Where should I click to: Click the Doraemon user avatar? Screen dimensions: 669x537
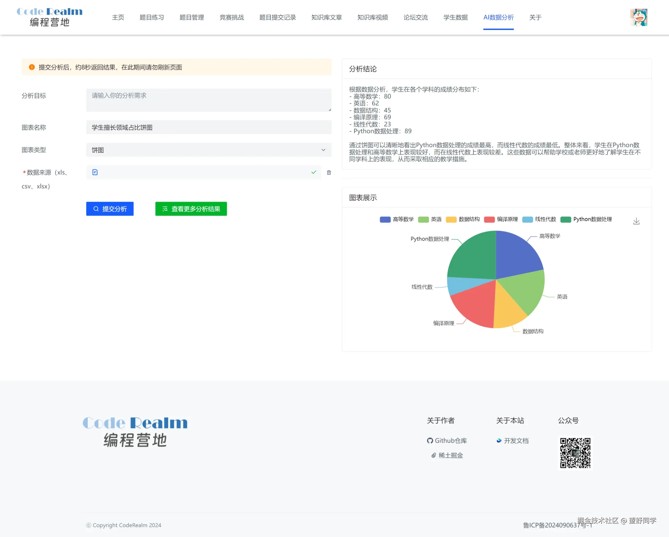(639, 17)
